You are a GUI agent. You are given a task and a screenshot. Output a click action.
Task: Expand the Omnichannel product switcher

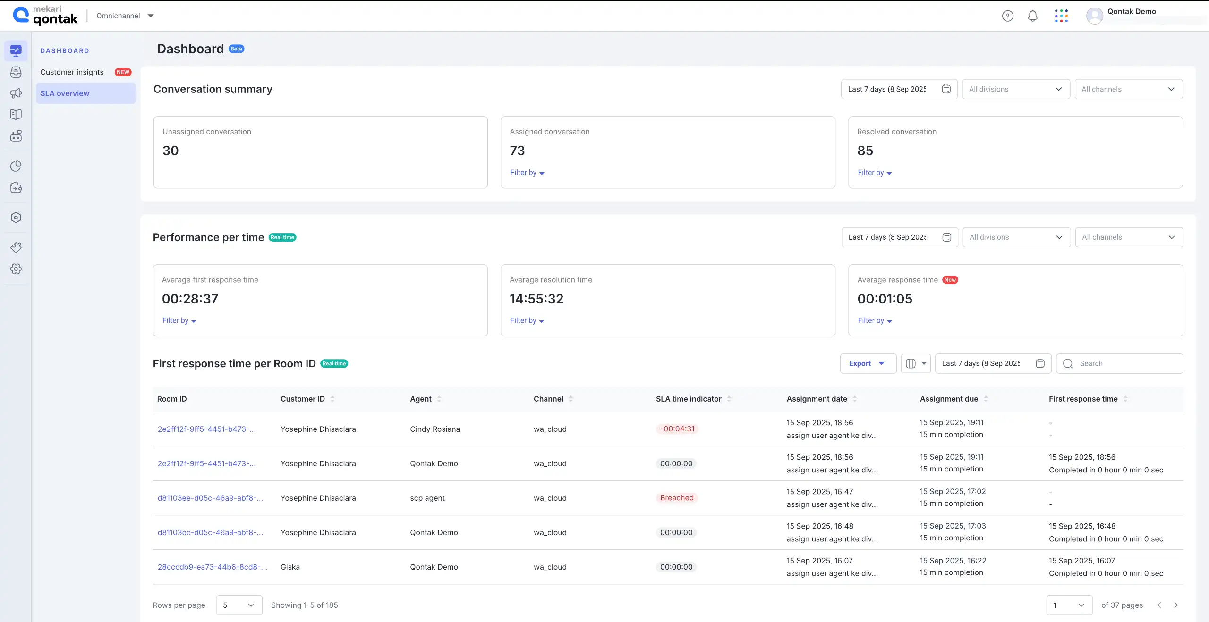point(125,16)
